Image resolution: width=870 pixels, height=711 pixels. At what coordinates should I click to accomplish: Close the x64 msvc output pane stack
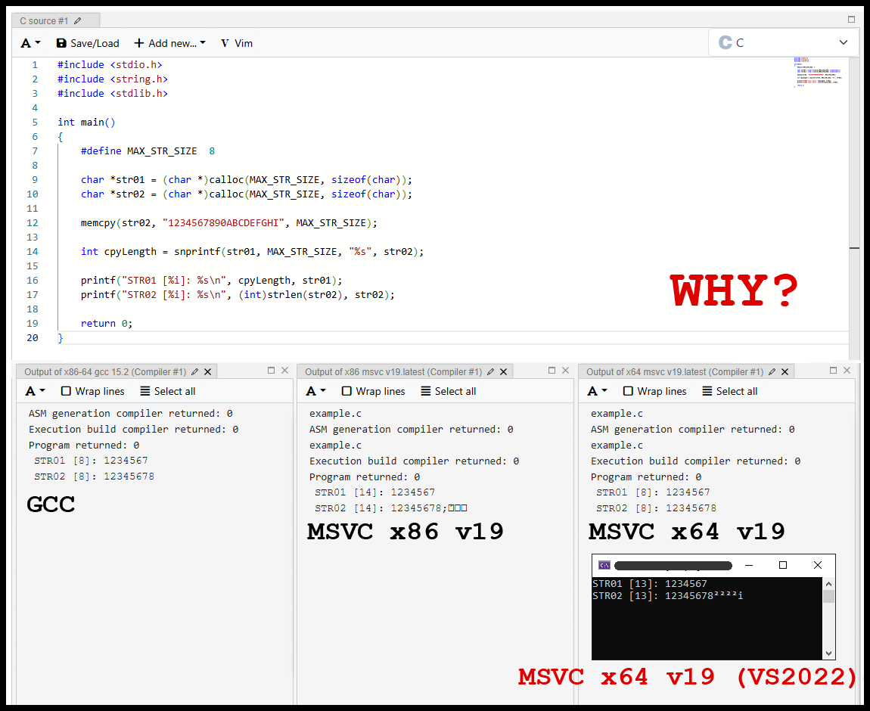tap(847, 371)
